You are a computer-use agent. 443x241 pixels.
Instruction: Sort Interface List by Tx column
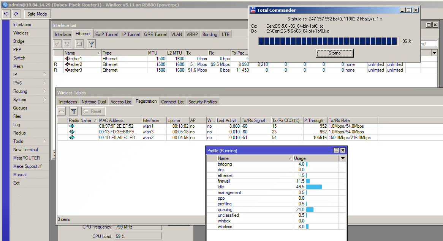tap(196, 53)
